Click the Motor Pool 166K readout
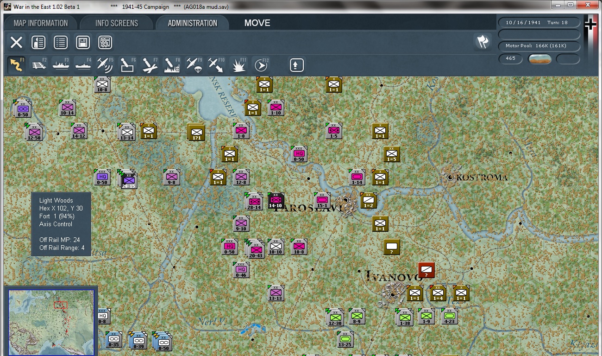 539,46
